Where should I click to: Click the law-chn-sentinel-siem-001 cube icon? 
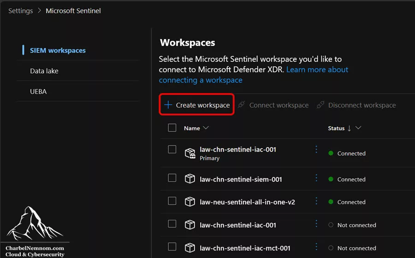point(190,179)
